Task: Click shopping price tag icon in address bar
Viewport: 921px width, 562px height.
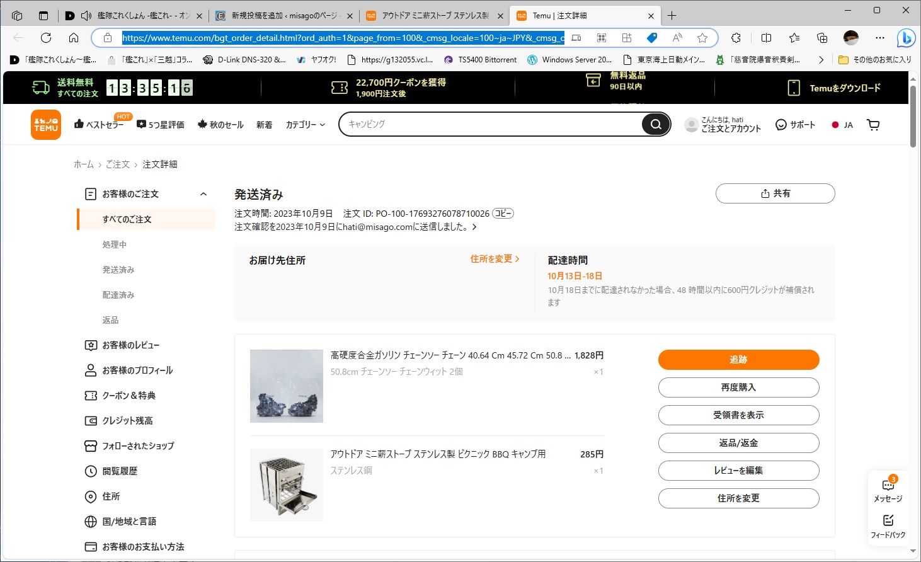Action: tap(652, 38)
